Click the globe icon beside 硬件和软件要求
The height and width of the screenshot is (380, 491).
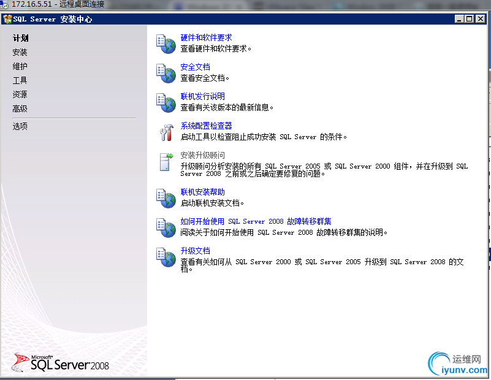(x=166, y=44)
